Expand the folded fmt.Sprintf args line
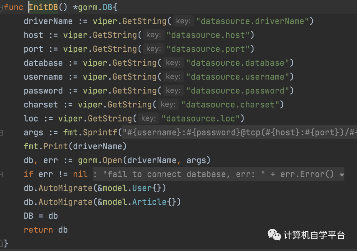This screenshot has width=357, height=251. tap(2, 132)
